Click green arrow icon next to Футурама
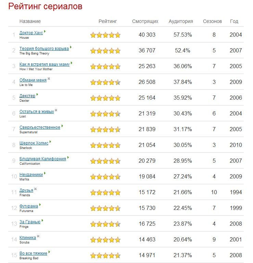Image resolution: width=253 pixels, height=263 pixels. [40, 205]
